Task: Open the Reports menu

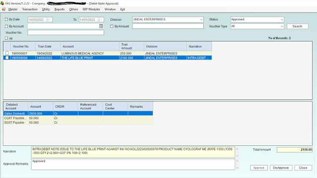Action: coord(60,9)
